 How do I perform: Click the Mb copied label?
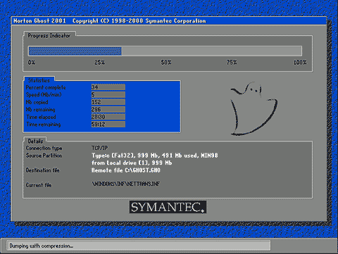(37, 102)
